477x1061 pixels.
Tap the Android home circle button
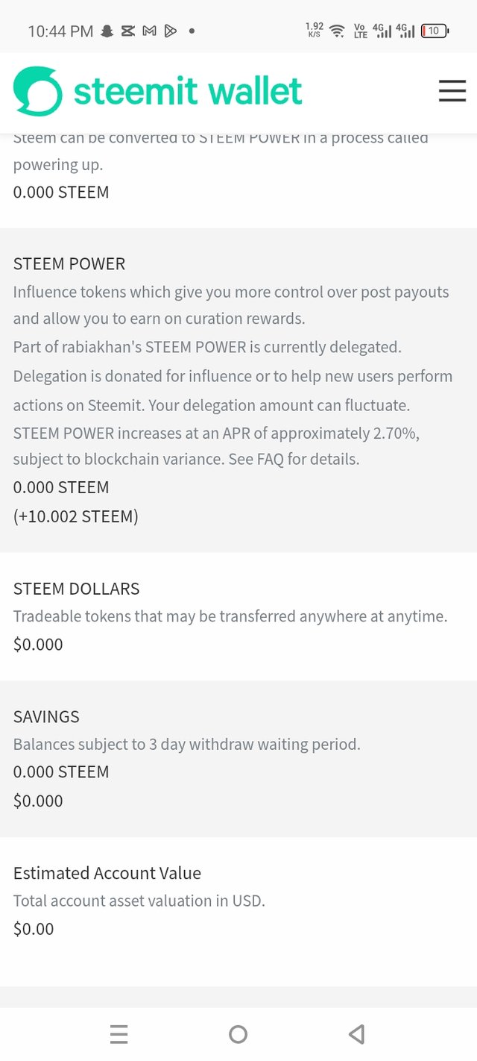coord(238,1034)
